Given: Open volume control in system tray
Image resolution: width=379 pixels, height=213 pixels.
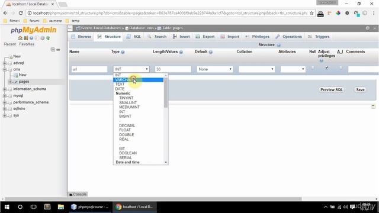Looking at the screenshot, I should point(346,207).
